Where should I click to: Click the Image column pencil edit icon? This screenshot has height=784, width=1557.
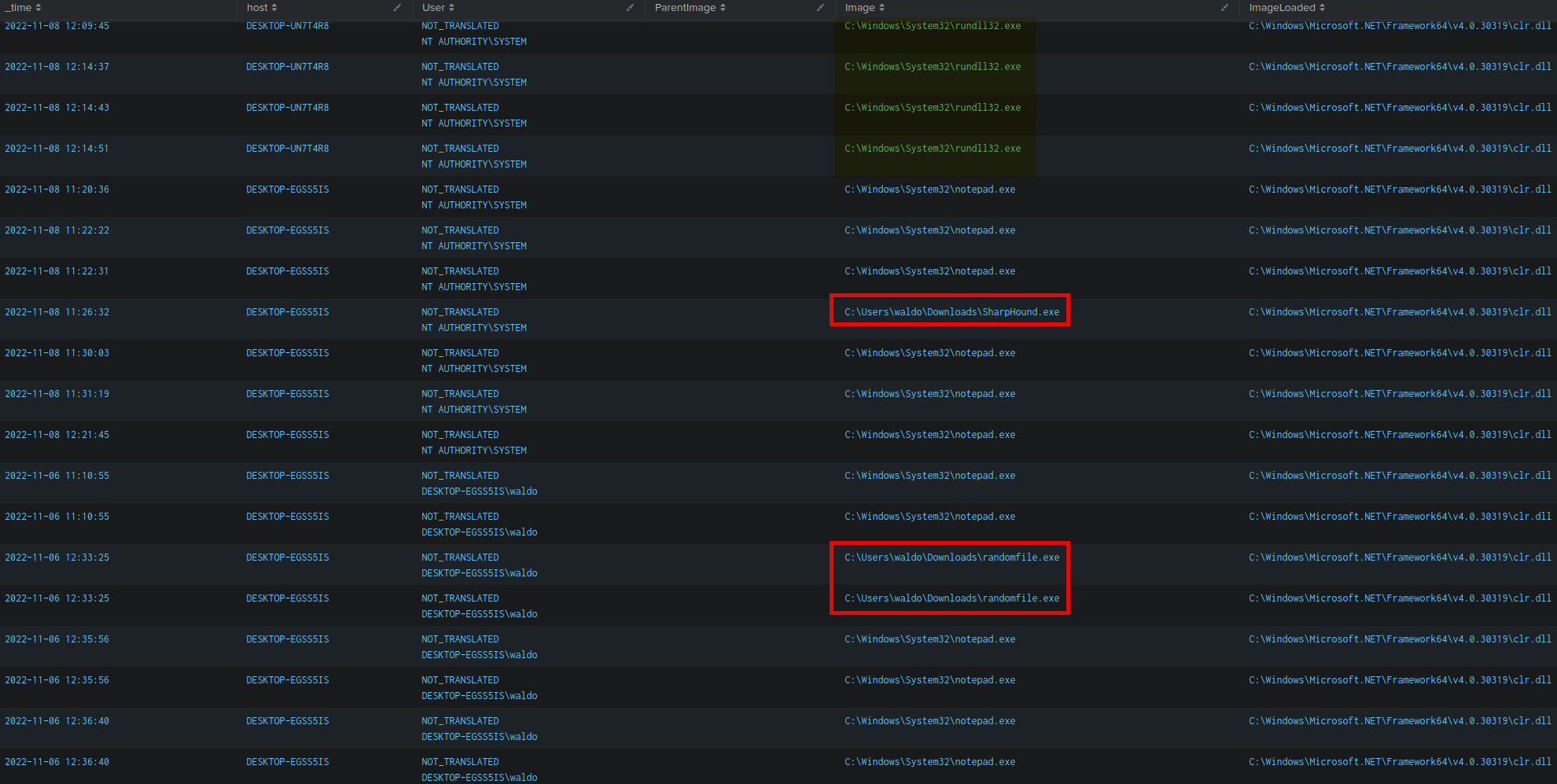1224,8
